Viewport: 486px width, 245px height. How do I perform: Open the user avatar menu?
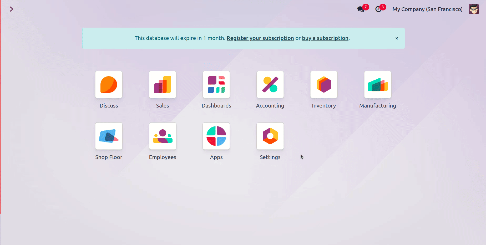pyautogui.click(x=474, y=9)
